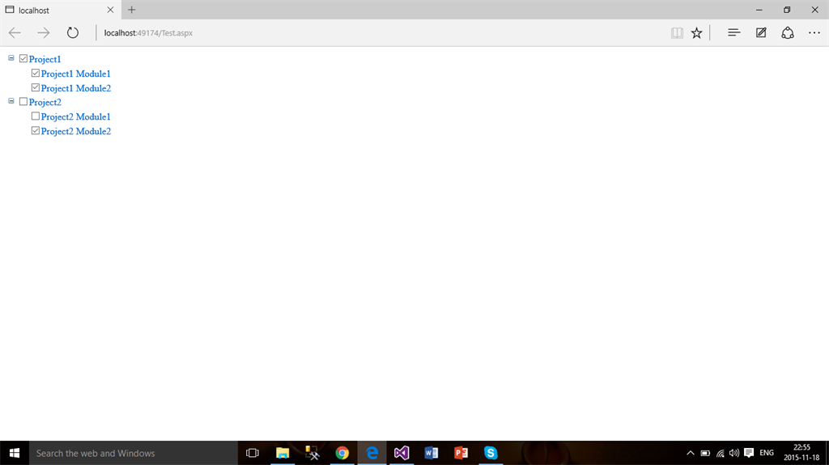
Task: Add page to favorites with star icon
Action: coord(697,33)
